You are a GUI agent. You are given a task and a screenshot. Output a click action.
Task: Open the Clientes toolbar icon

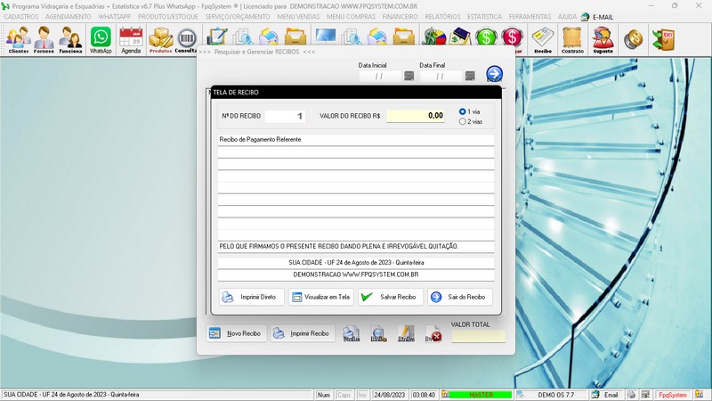tap(18, 39)
